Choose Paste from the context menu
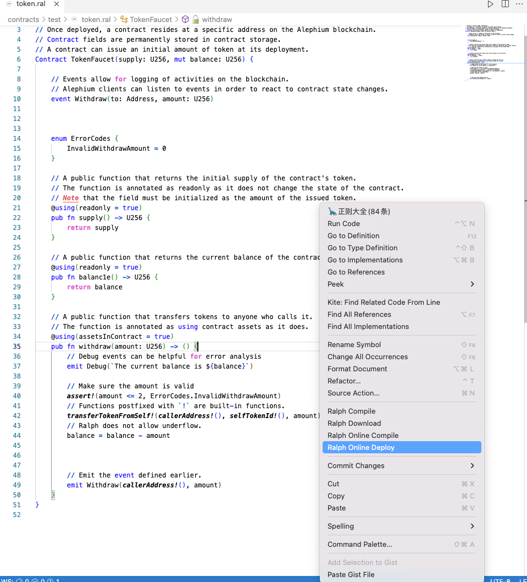Image resolution: width=527 pixels, height=582 pixels. 402,508
